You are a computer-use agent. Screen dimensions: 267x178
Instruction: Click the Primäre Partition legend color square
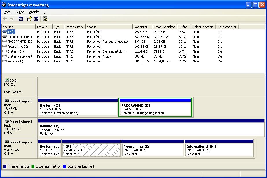pyautogui.click(x=5, y=167)
